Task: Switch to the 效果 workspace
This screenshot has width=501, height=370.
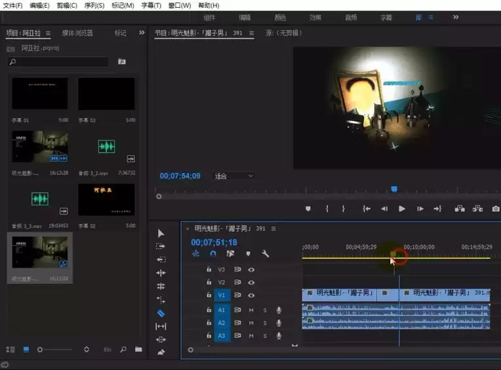Action: point(315,18)
